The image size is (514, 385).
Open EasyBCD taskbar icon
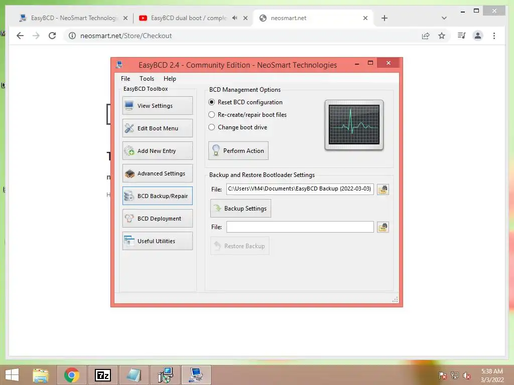(196, 375)
